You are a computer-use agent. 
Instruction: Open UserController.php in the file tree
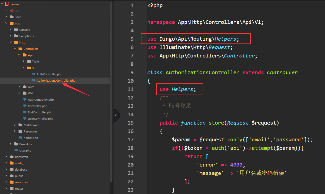click(x=41, y=119)
